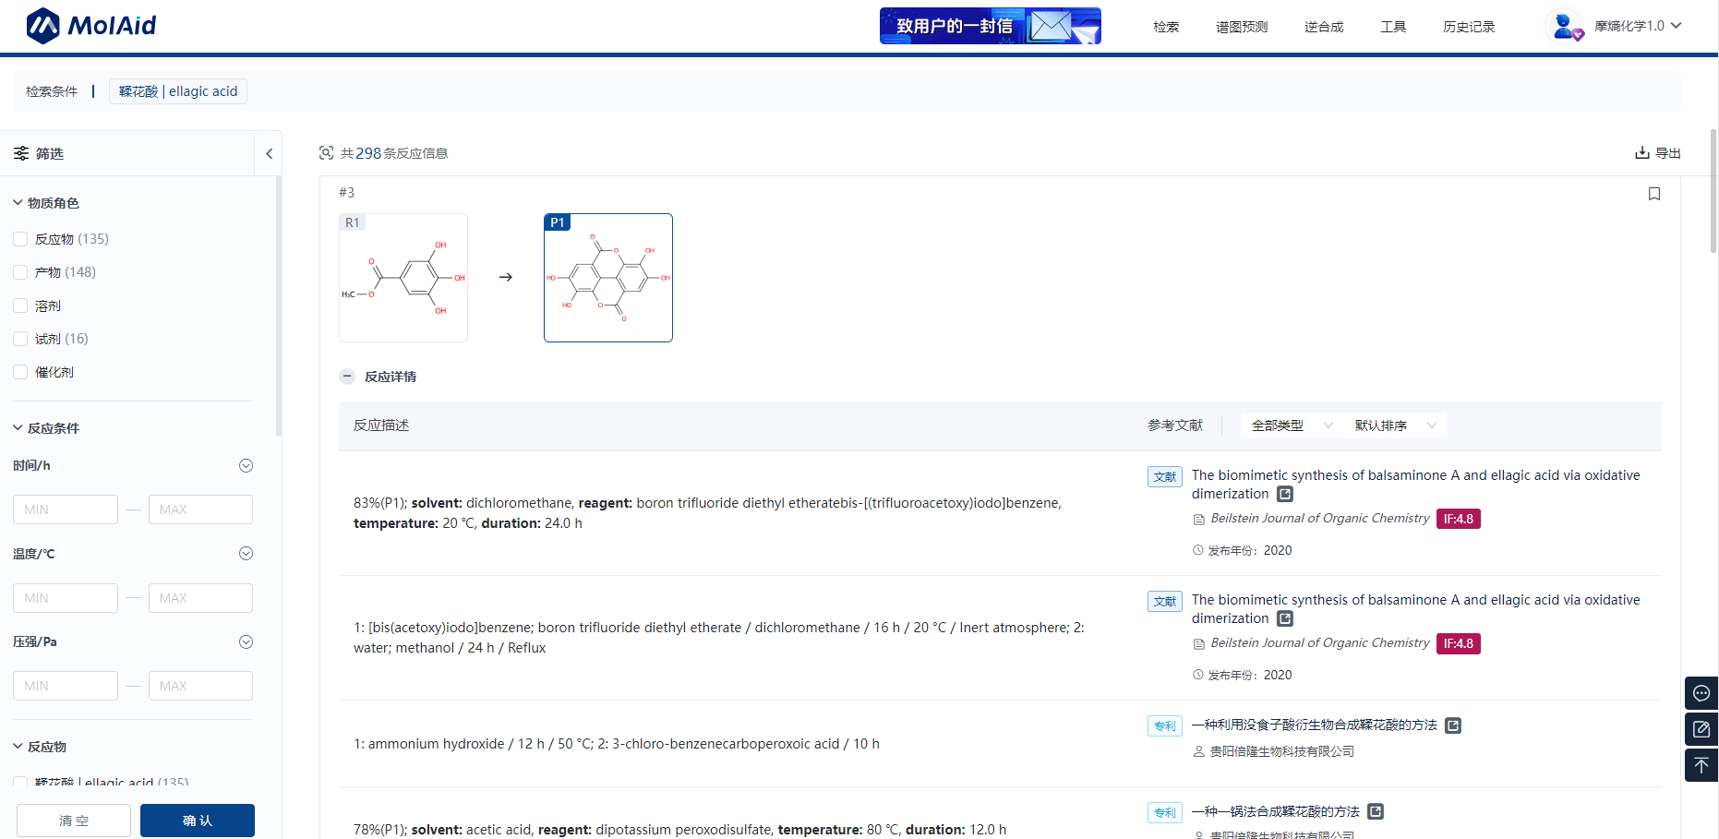Tick the 试剂 (16) checkbox
This screenshot has height=839, width=1719.
(20, 339)
